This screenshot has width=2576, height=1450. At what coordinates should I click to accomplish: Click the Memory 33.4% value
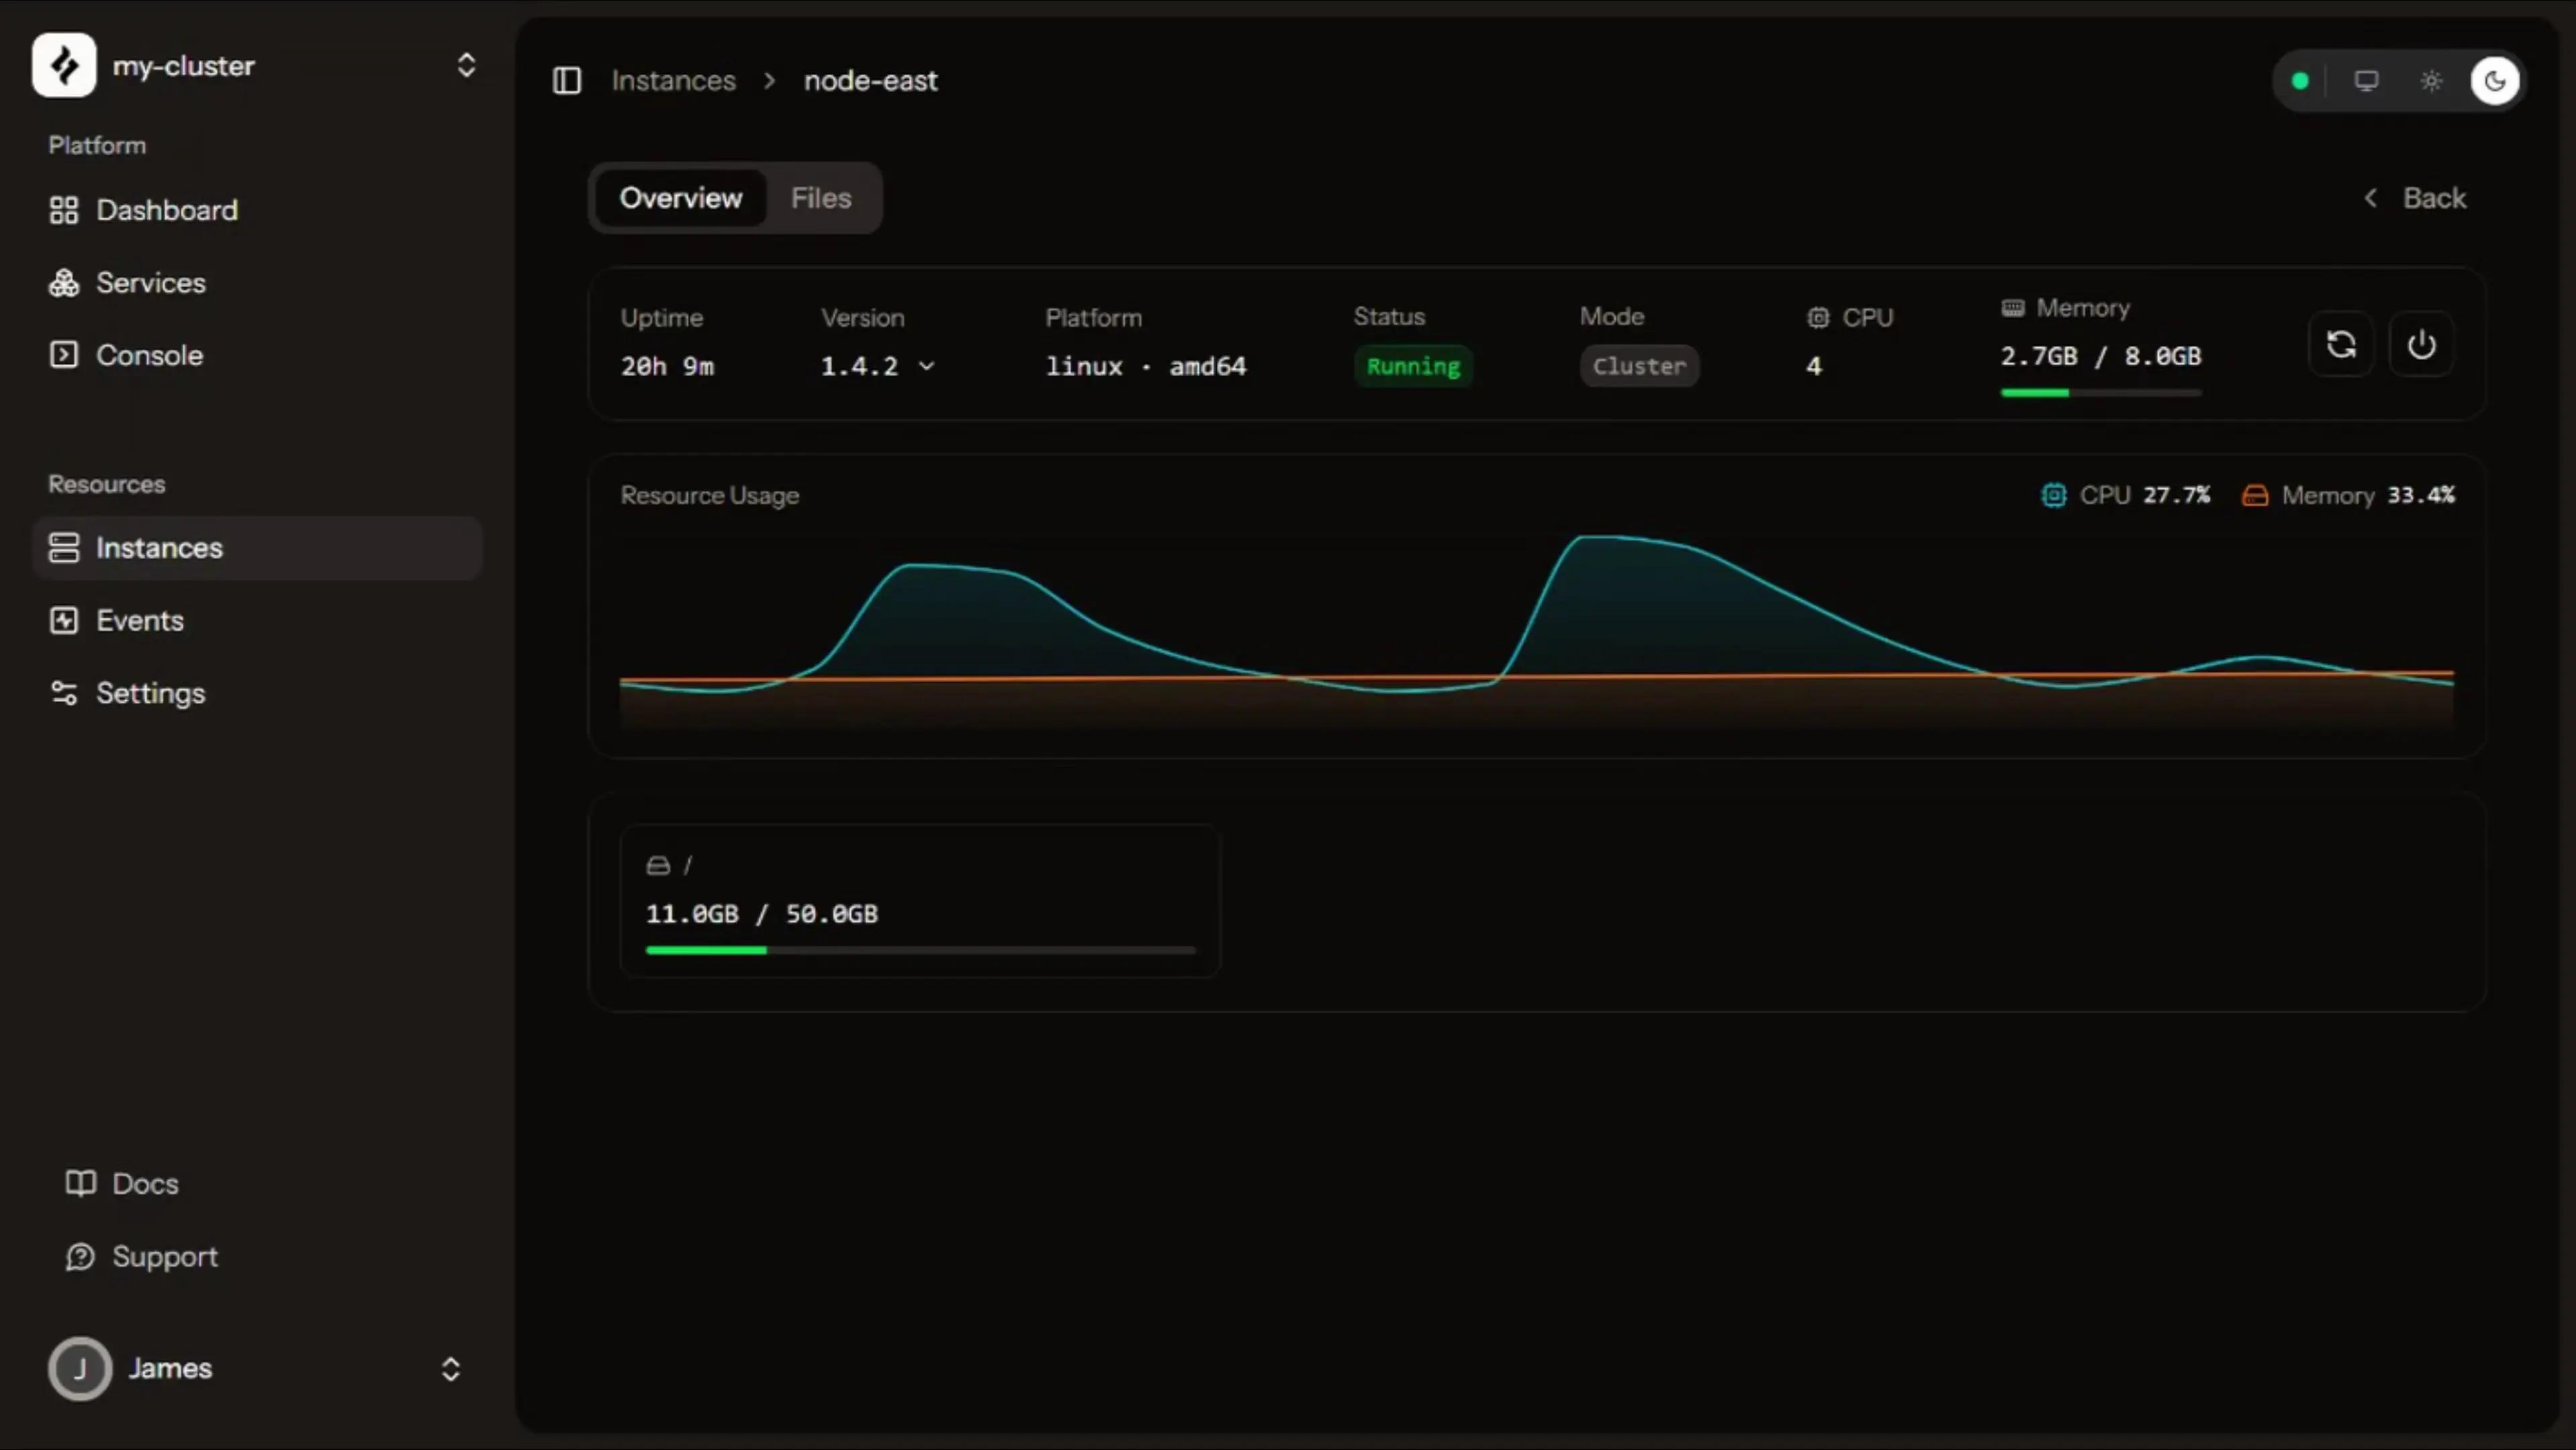2421,495
